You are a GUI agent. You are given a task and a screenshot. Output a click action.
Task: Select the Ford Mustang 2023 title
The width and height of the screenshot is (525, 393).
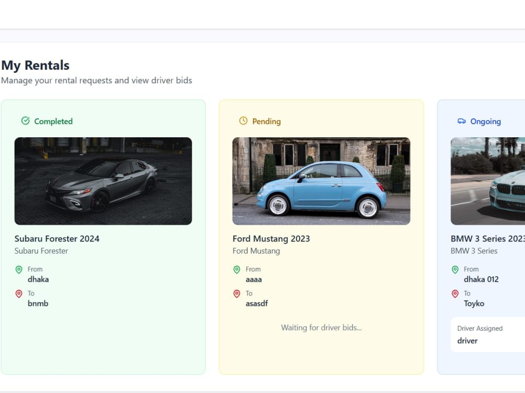[x=271, y=238]
